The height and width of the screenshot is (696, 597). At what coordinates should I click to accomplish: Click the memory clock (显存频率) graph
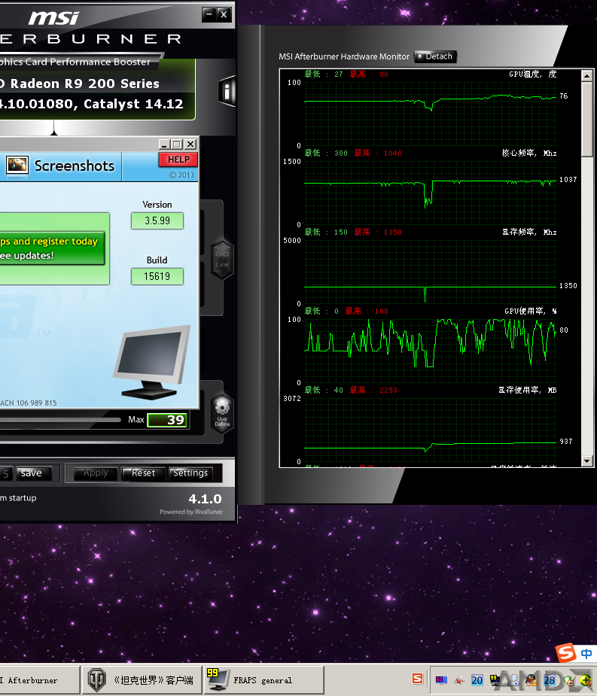(431, 272)
